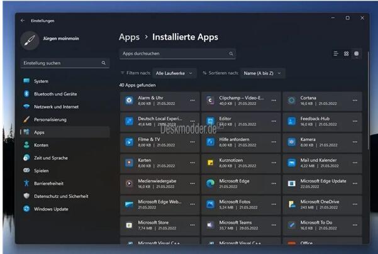Open Netzwerk und Internet

(65, 107)
